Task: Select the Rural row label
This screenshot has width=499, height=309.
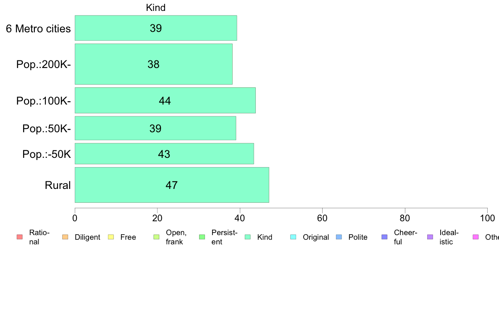Action: [x=58, y=185]
